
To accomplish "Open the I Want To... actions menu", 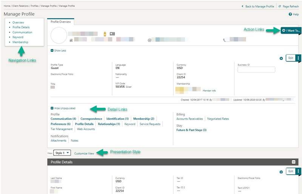I will click(x=291, y=31).
